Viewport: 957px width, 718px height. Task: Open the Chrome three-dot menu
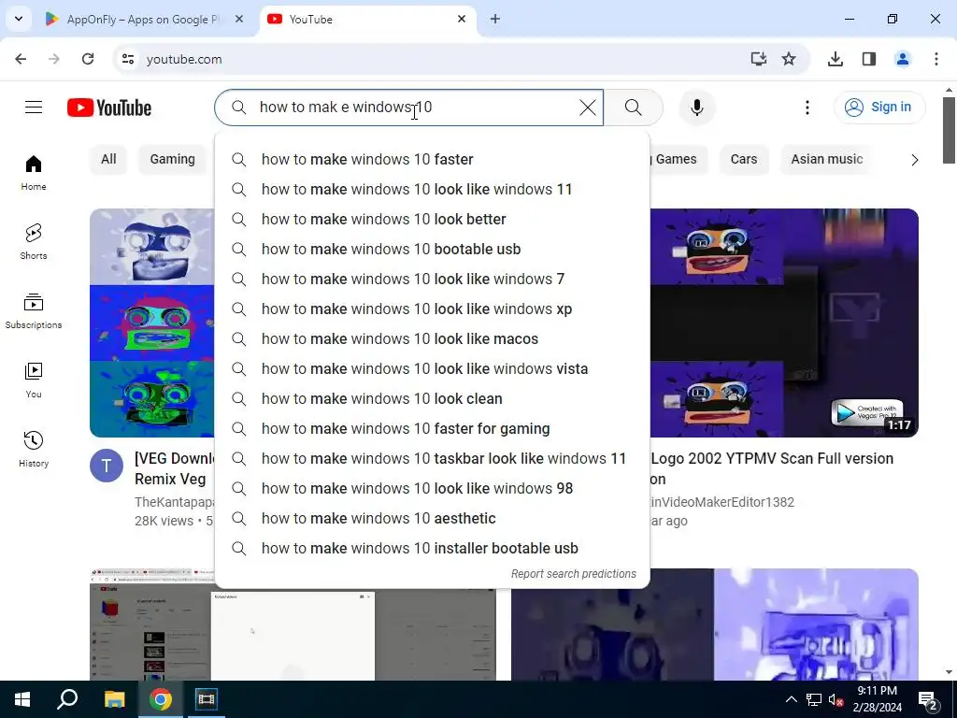pos(936,59)
